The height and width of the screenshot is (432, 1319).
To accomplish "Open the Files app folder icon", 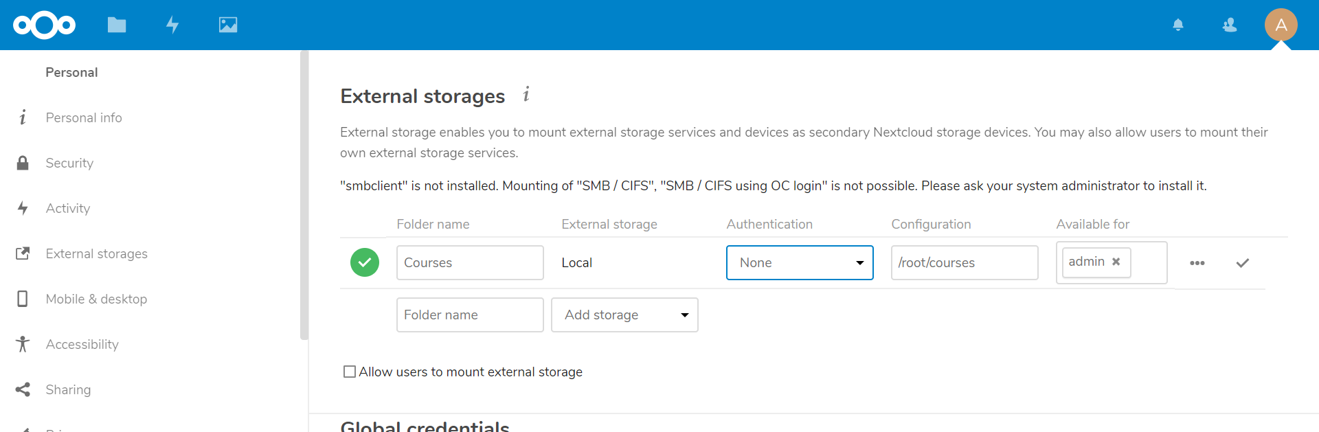I will pyautogui.click(x=117, y=25).
